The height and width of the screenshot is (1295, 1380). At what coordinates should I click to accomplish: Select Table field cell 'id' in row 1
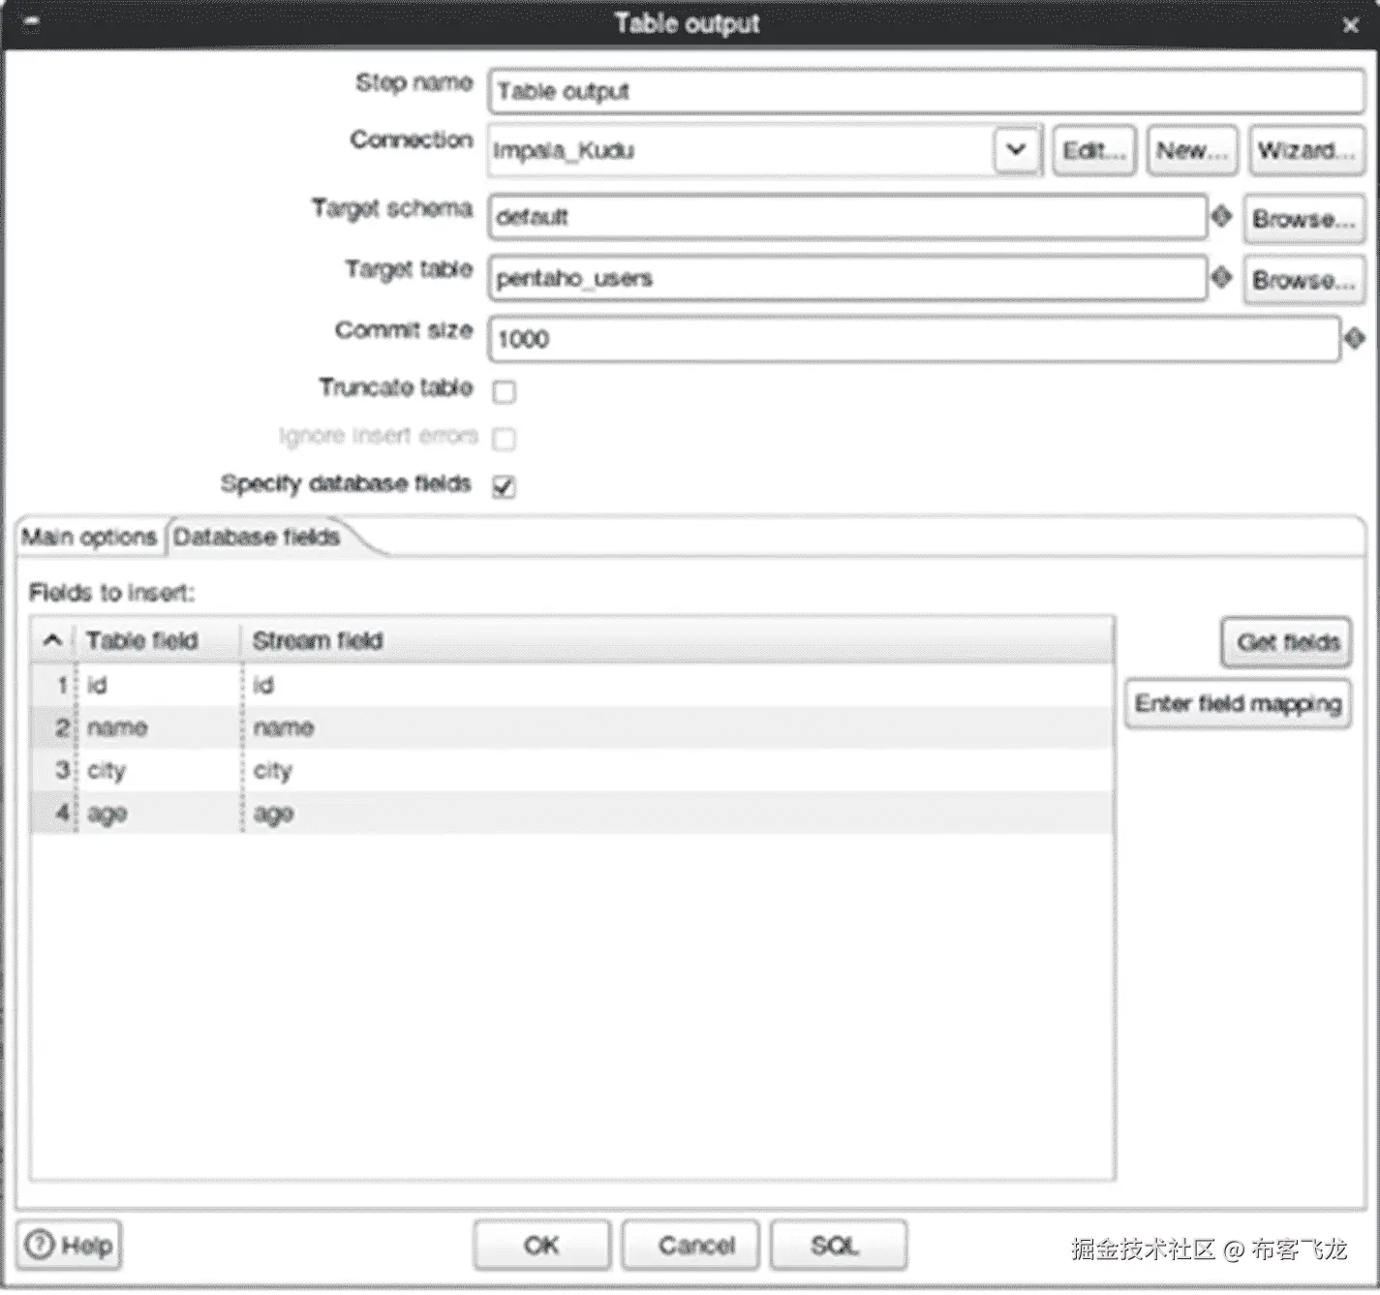pos(159,685)
